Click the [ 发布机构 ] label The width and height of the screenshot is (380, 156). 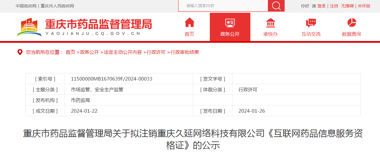pos(45,100)
